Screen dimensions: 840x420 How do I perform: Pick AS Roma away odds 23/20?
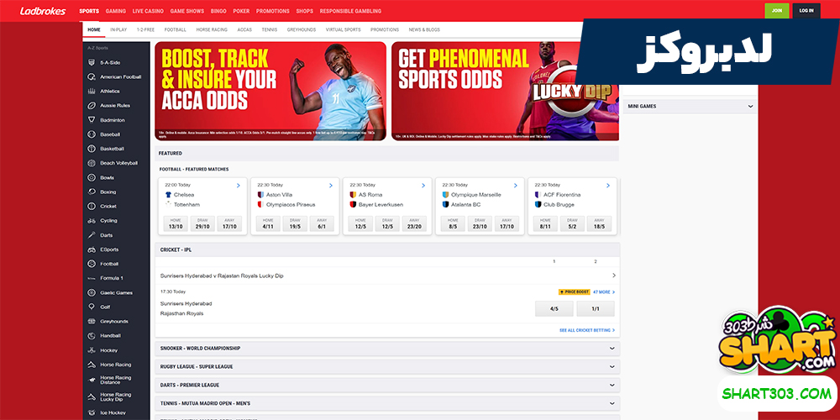pyautogui.click(x=415, y=223)
